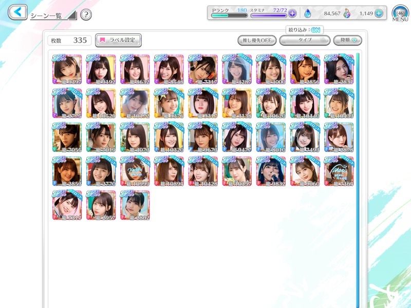Select the SSR card with 総9397
The image size is (411, 308).
tap(67, 69)
